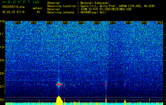Click the 0715 time marker
This screenshot has height=105, width=166.
[x=81, y=23]
